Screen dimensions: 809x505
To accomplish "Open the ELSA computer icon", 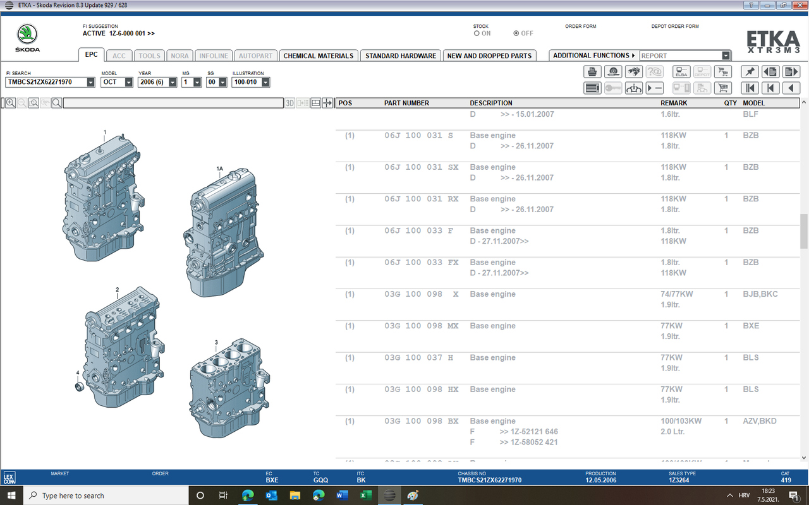I will [681, 71].
